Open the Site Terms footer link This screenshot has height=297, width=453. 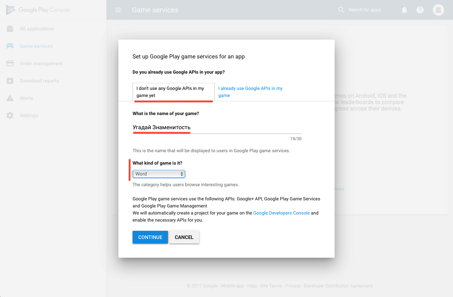click(271, 286)
